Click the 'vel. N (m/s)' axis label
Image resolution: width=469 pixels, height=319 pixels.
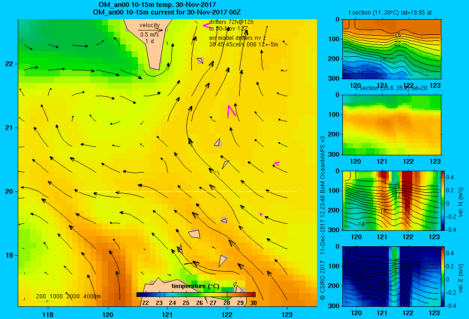tap(461, 202)
